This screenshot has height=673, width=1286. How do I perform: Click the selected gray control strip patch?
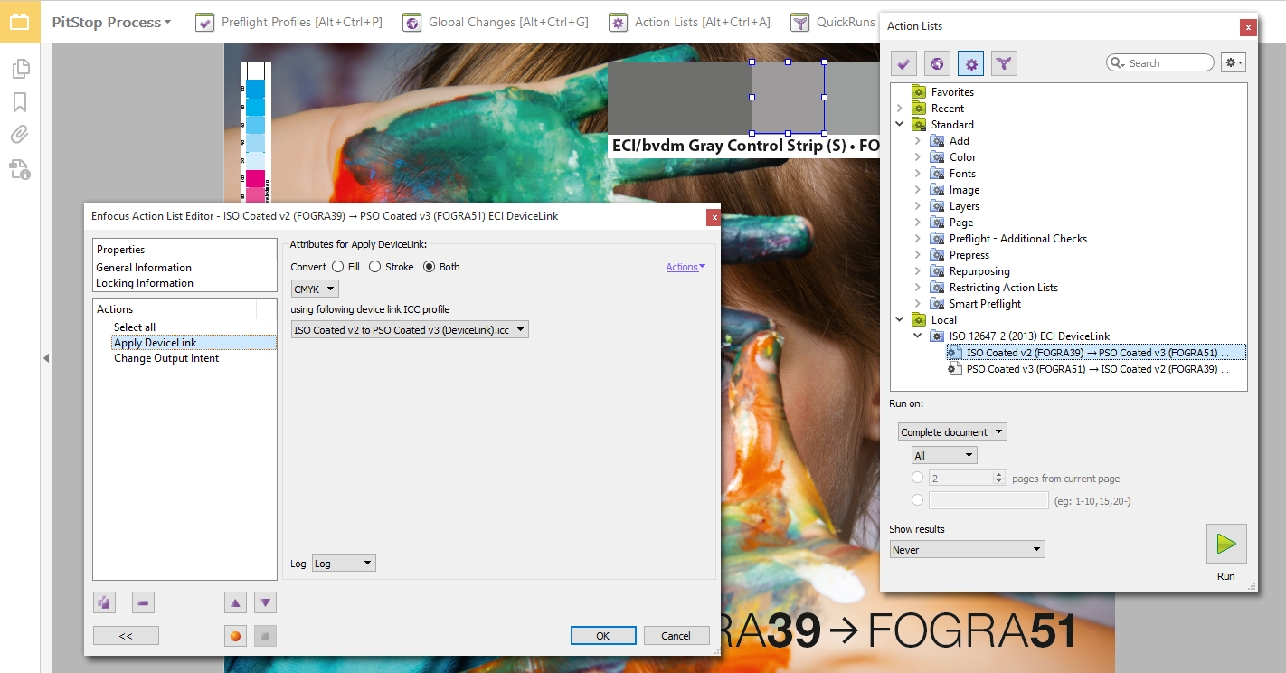point(788,98)
